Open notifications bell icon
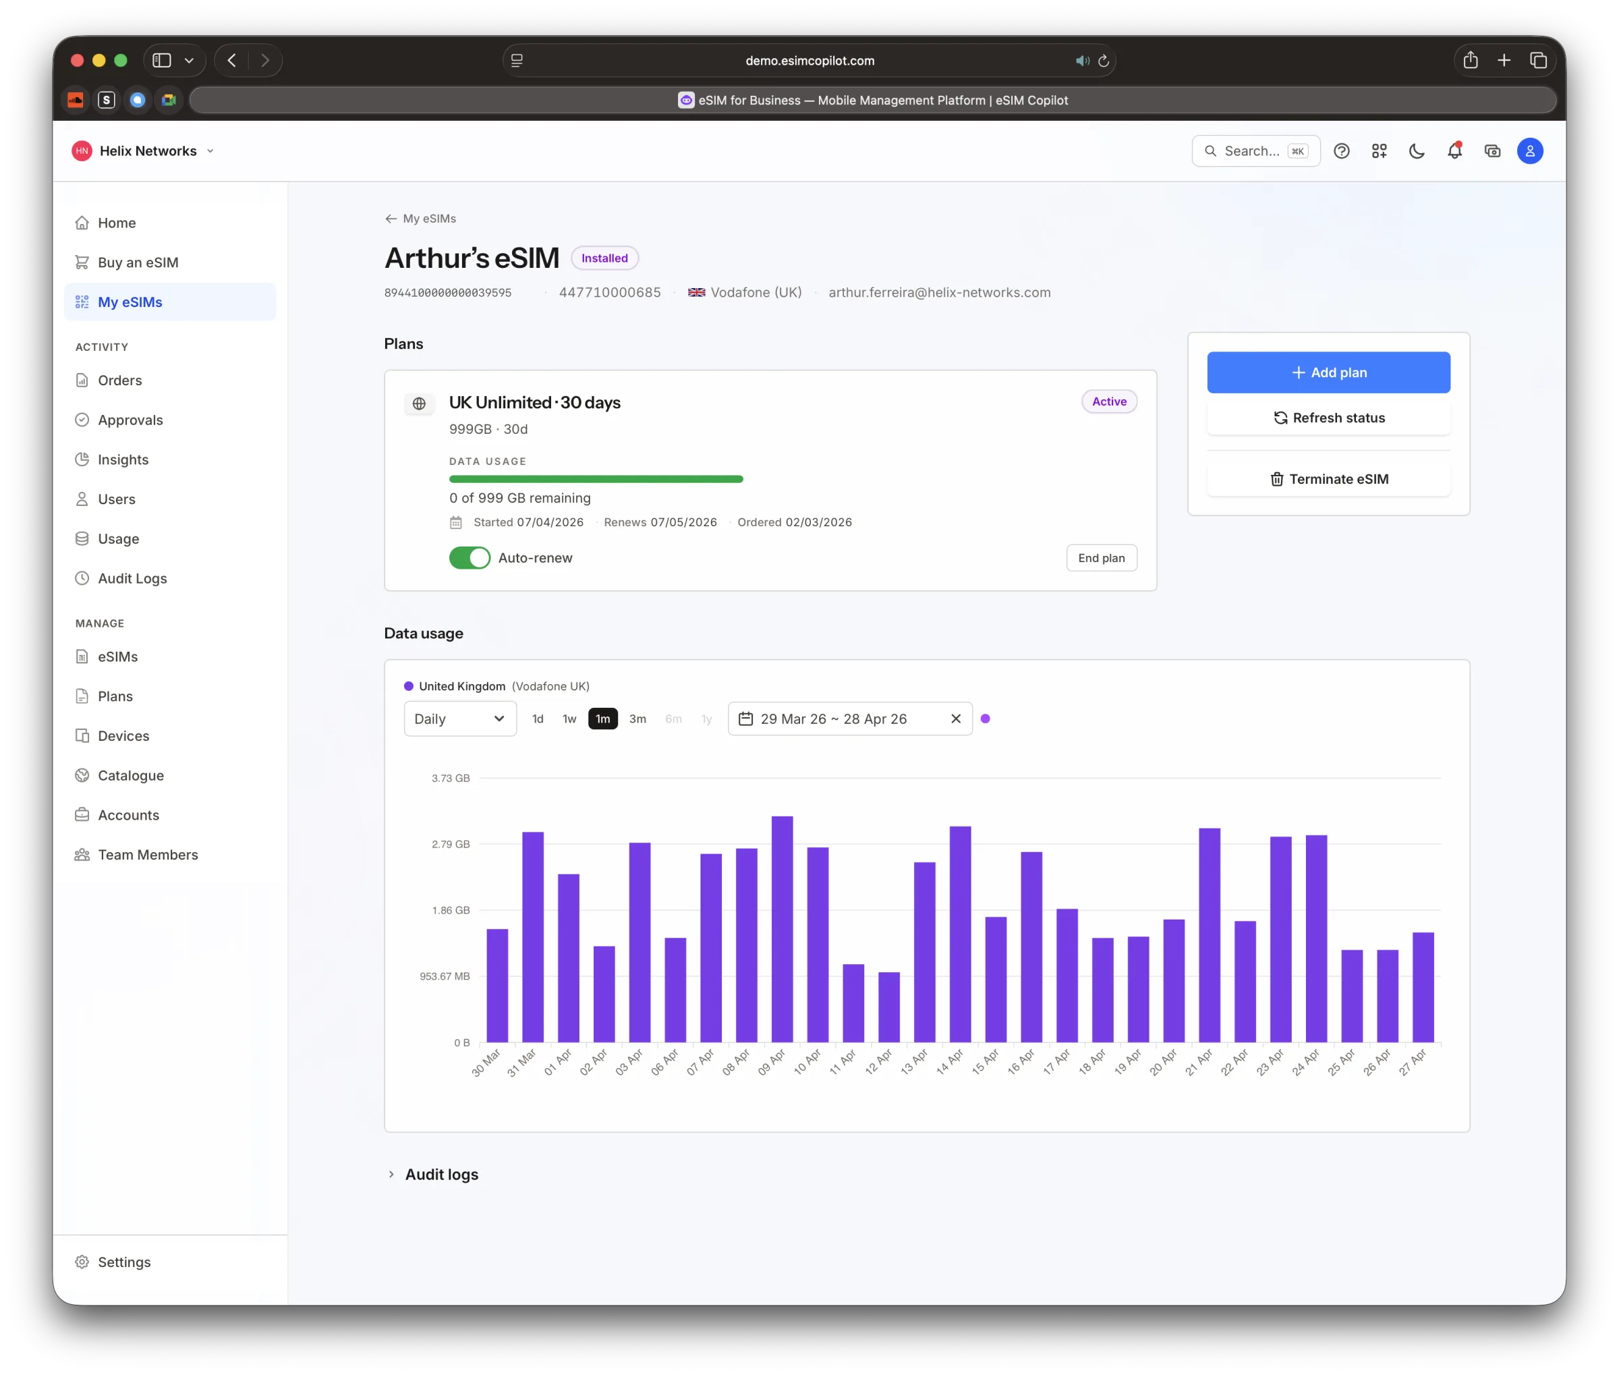 pos(1454,151)
